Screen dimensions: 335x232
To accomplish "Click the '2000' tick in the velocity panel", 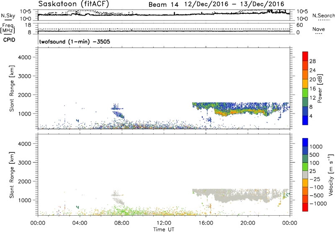I will pyautogui.click(x=25, y=181).
